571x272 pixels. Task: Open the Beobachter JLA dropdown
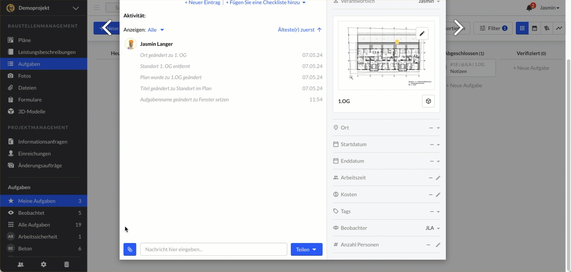[433, 228]
